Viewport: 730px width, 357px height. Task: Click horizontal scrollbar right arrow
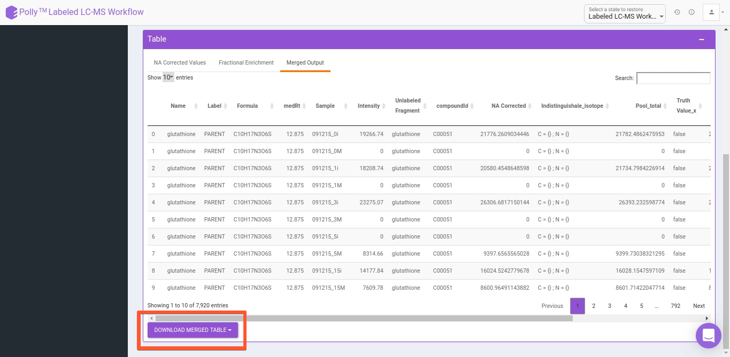707,319
